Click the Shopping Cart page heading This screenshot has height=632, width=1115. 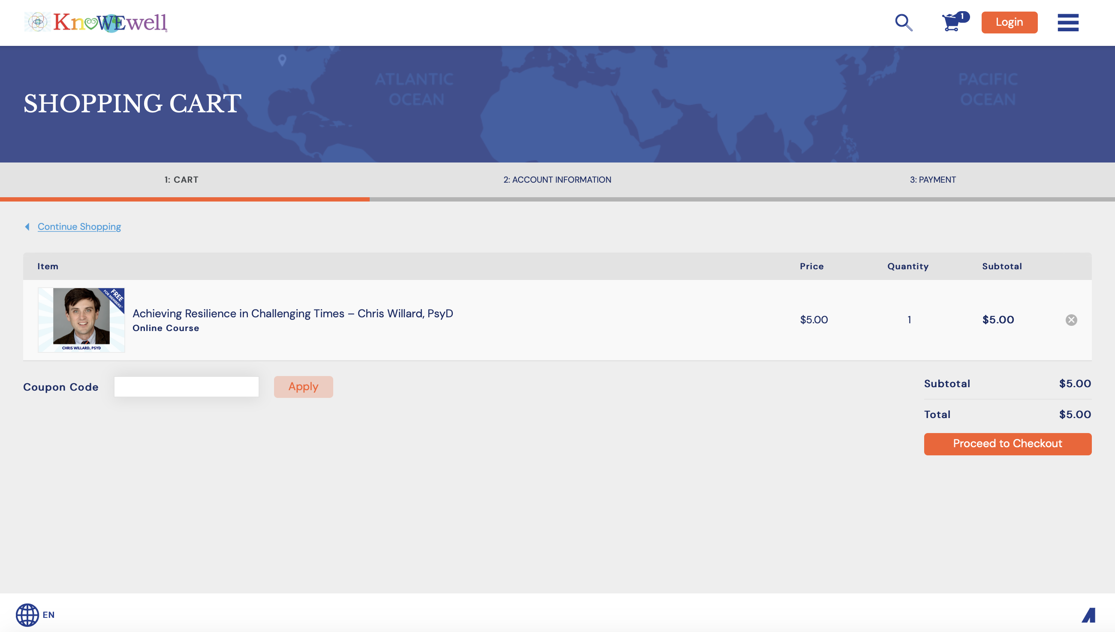133,103
